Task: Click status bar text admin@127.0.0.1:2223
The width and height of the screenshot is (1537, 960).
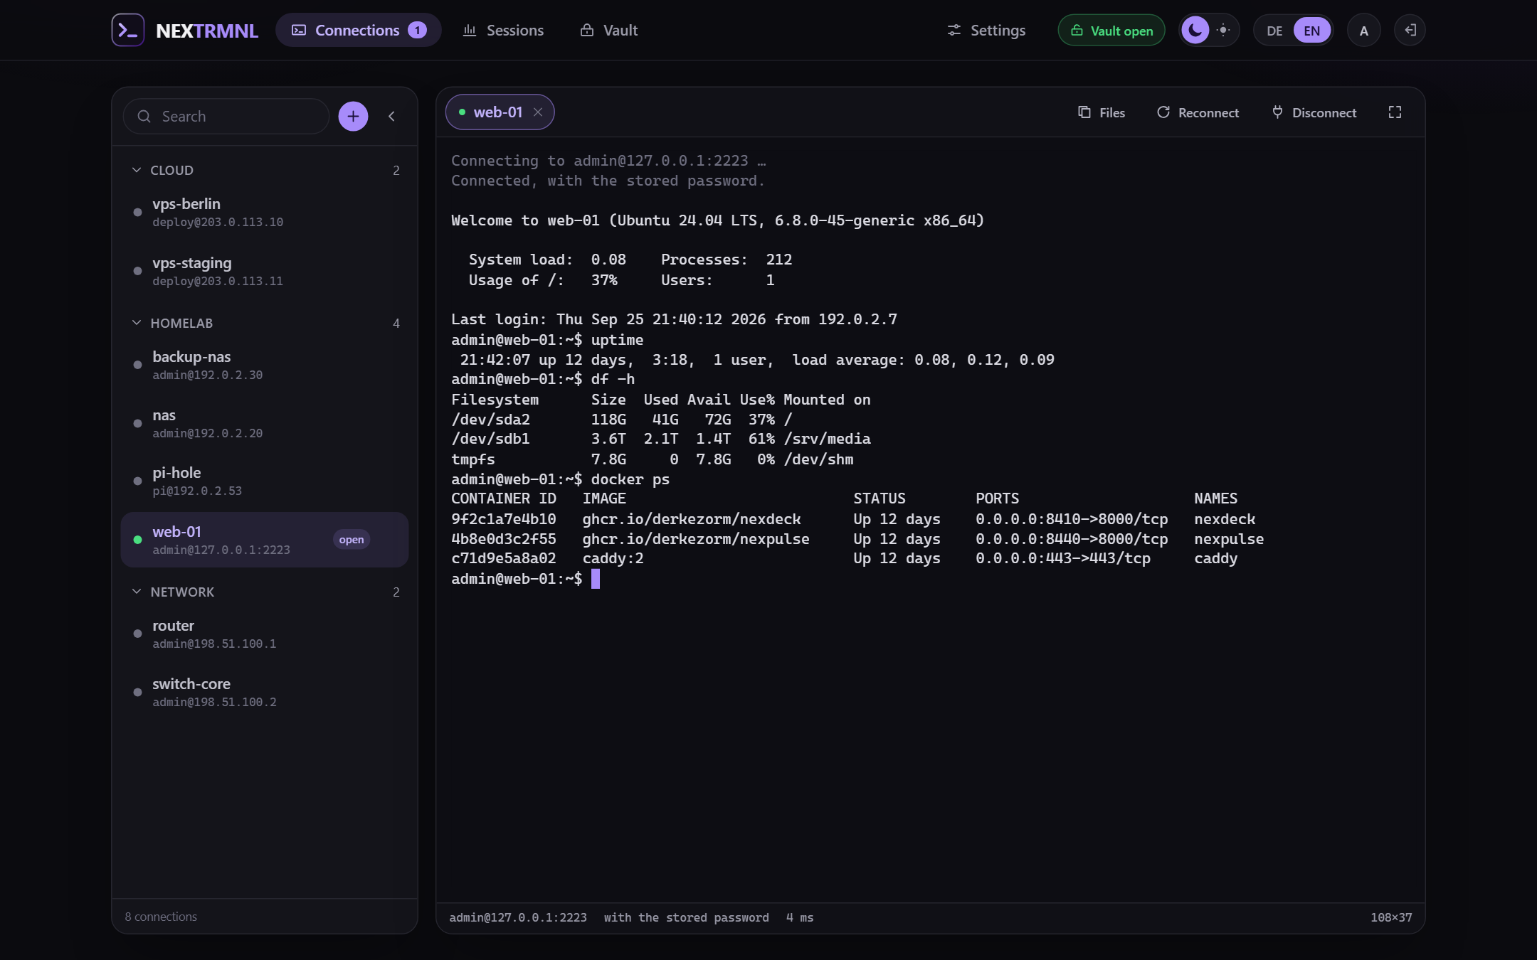Action: click(x=518, y=917)
